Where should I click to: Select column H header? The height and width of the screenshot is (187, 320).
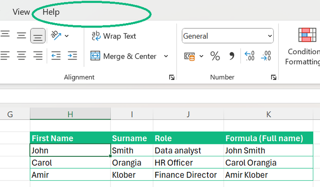point(70,114)
